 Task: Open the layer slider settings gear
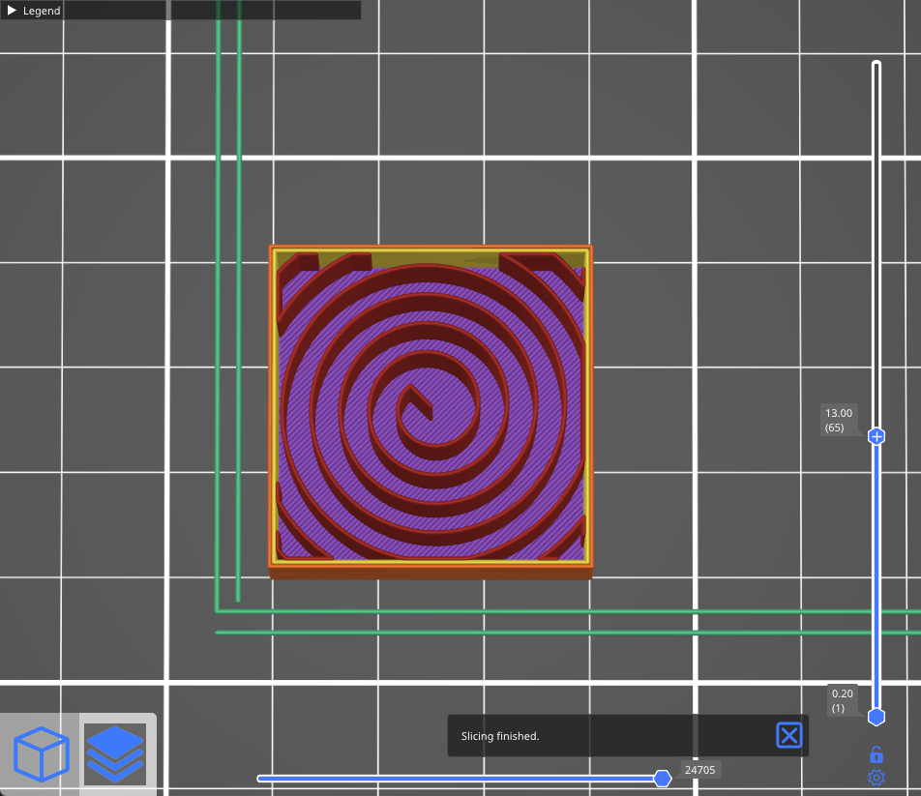click(876, 777)
